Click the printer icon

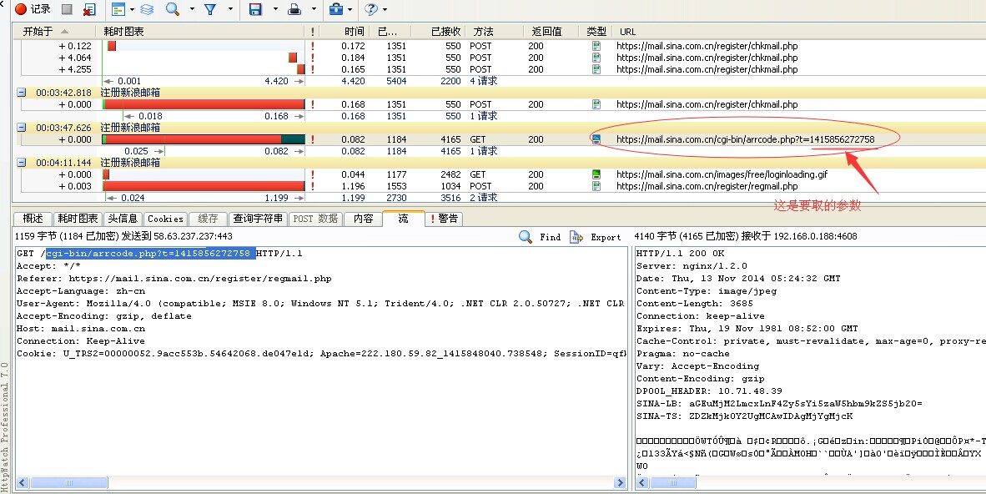tap(294, 9)
